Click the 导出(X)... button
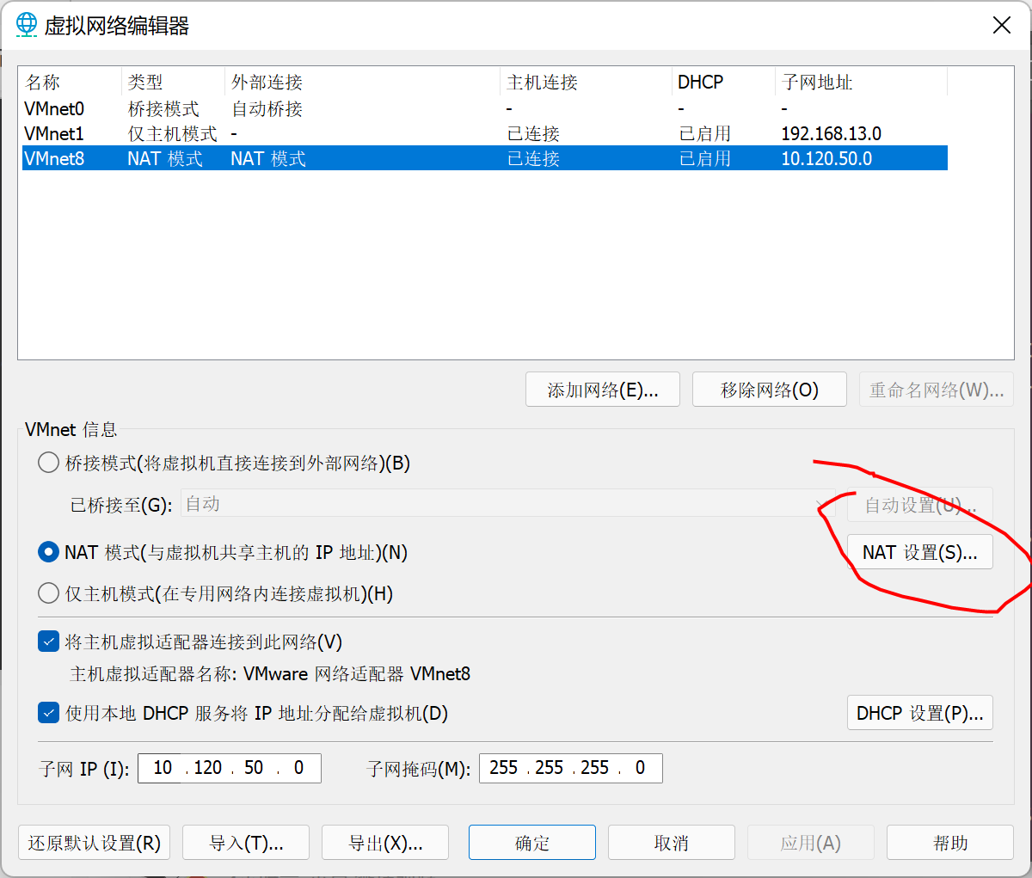The height and width of the screenshot is (878, 1032). pyautogui.click(x=385, y=843)
